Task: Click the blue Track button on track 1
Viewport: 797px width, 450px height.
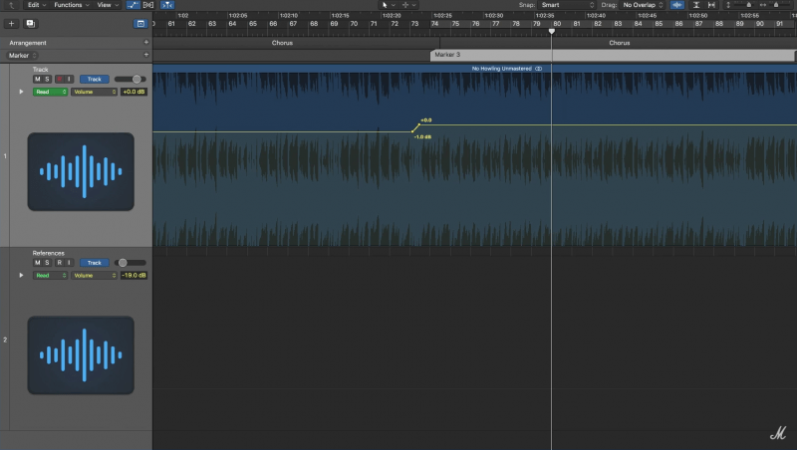Action: [x=94, y=80]
